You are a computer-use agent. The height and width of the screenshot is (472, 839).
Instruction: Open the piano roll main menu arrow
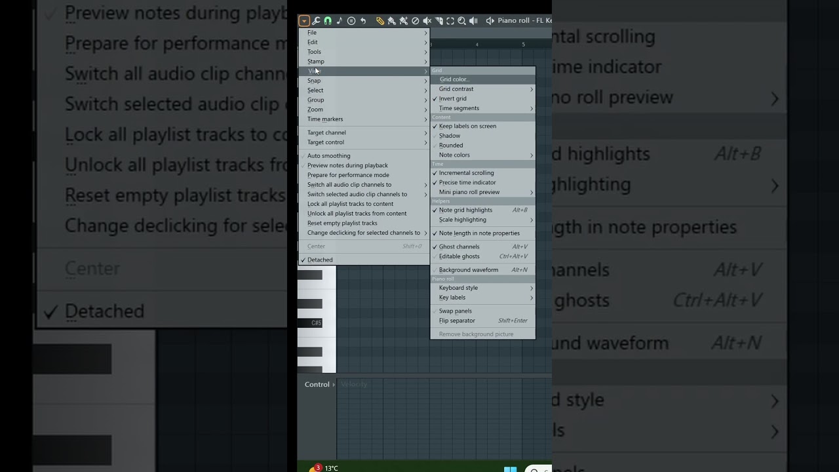[x=304, y=21]
